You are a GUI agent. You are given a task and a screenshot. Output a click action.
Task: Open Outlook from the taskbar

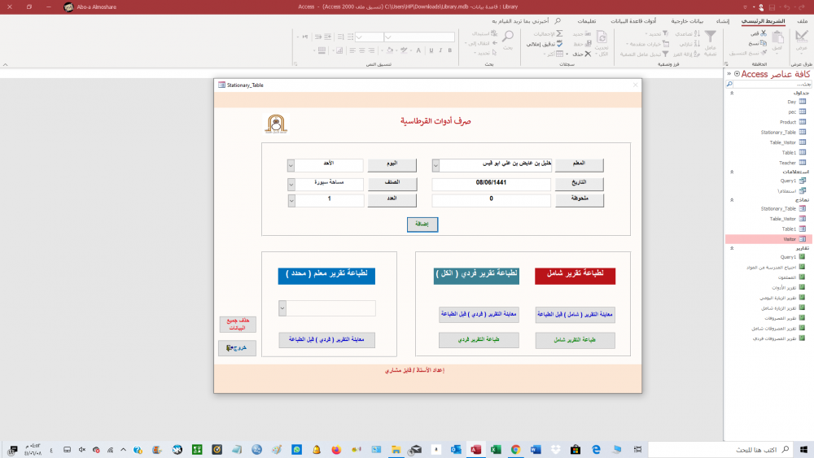456,450
